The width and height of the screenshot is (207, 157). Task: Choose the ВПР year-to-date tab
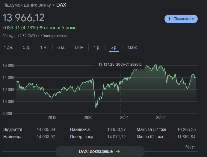79,47
